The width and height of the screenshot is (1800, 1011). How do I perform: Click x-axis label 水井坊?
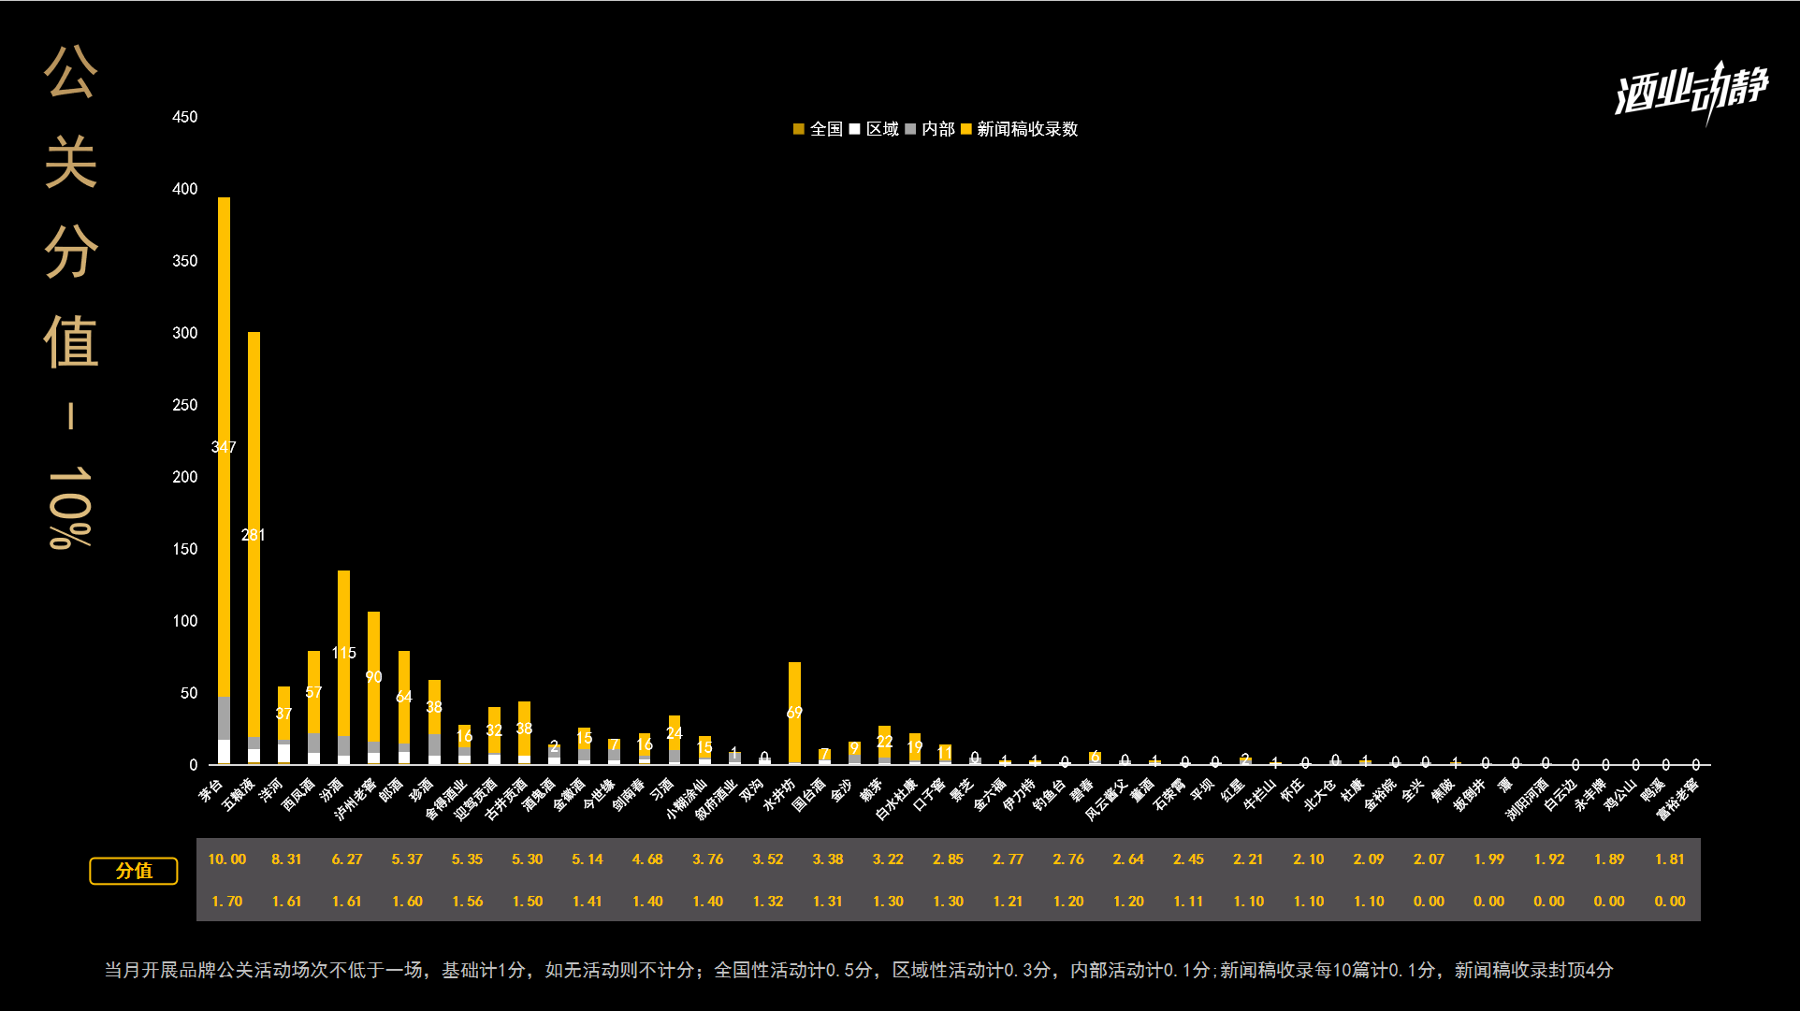click(778, 794)
